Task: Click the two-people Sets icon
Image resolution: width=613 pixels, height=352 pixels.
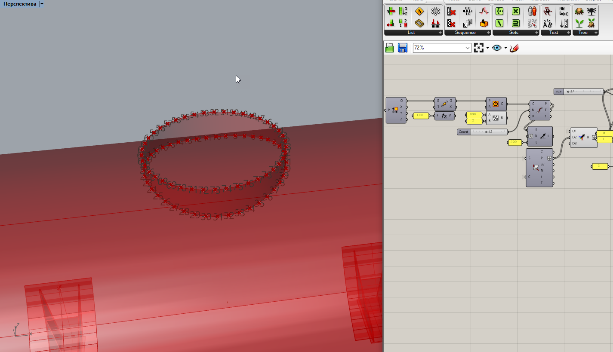Action: coord(532,12)
